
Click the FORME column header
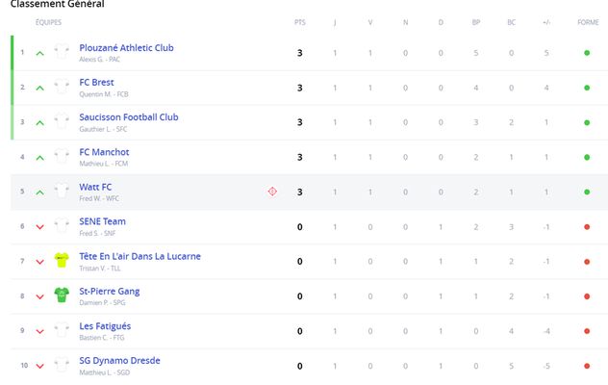click(x=588, y=22)
